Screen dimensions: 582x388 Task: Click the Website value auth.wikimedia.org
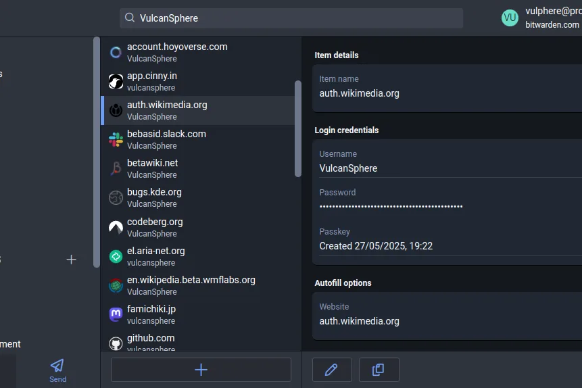click(x=359, y=321)
